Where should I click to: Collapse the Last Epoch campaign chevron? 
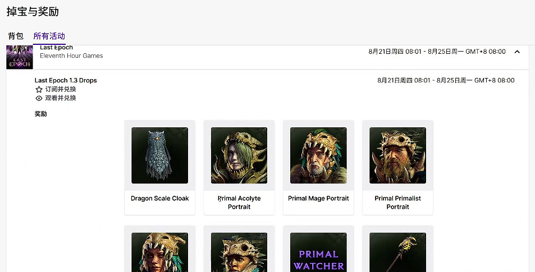[517, 52]
